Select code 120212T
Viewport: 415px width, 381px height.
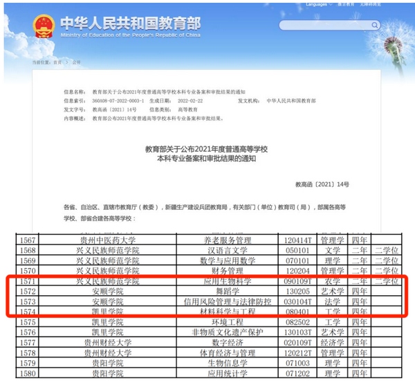[x=297, y=353]
